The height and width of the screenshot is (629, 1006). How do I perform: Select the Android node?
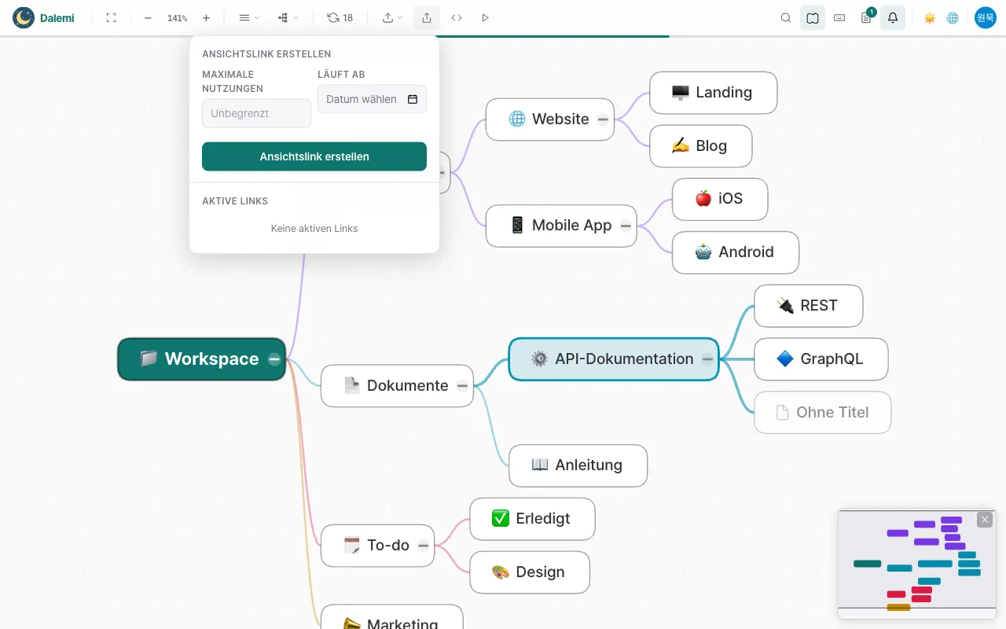pyautogui.click(x=736, y=252)
